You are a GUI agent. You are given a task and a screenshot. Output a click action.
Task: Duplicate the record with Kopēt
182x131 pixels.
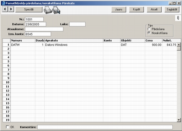(x=137, y=10)
